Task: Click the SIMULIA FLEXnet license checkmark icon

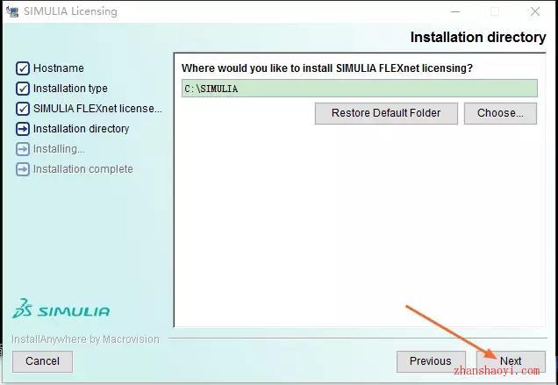Action: tap(23, 109)
